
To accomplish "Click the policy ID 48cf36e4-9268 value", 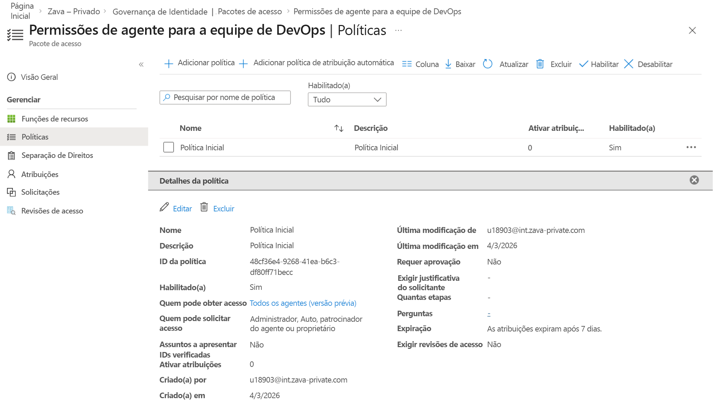I will [x=295, y=267].
